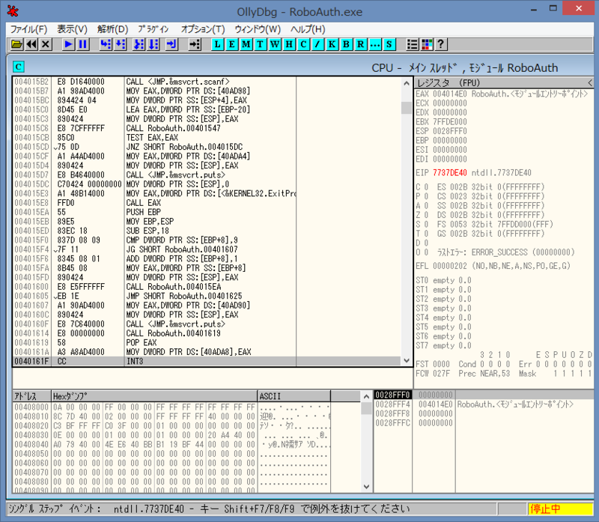The height and width of the screenshot is (522, 599).
Task: Select the JG SHORT RoboAuth.00401607 line
Action: pyautogui.click(x=207, y=249)
